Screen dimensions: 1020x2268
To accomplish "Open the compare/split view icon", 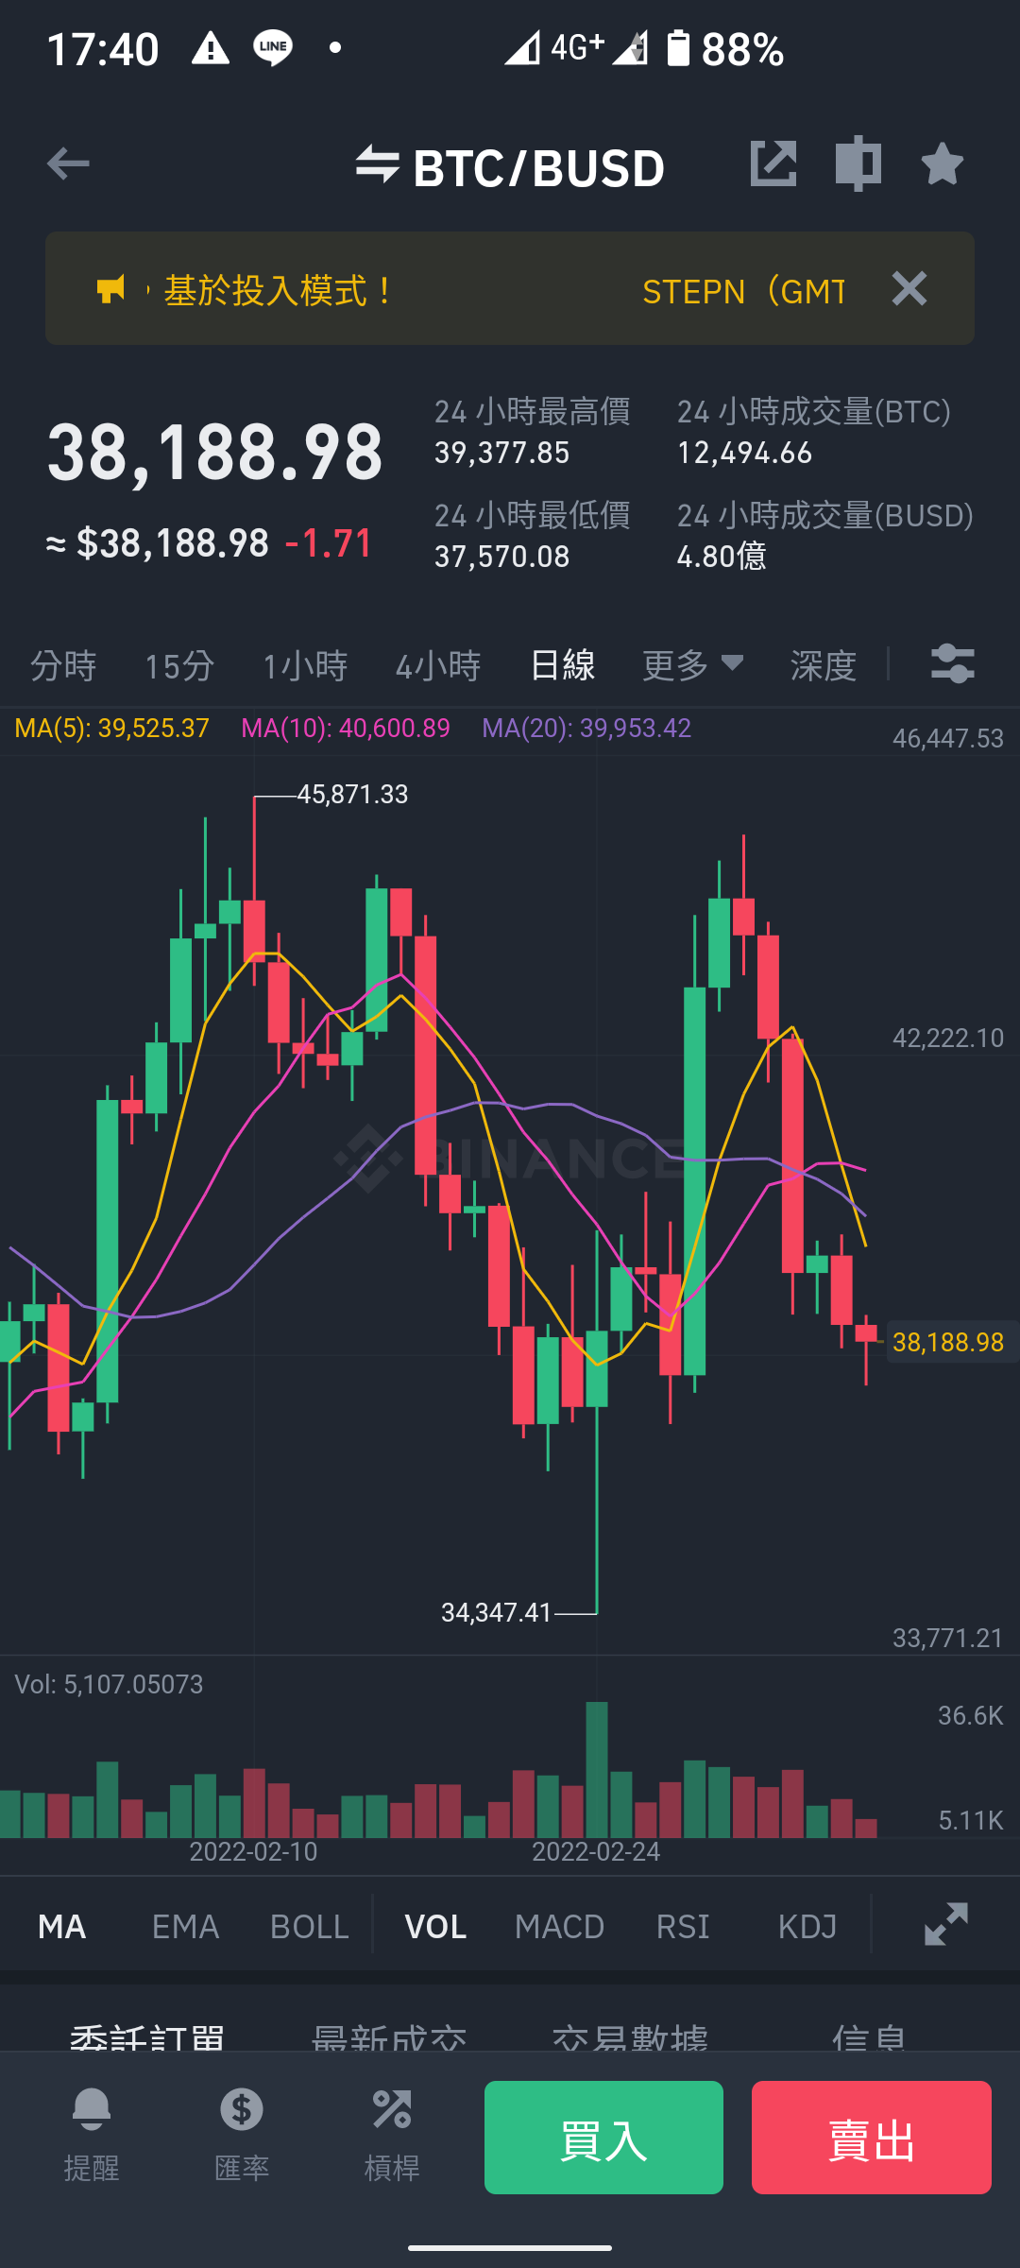I will pos(858,163).
